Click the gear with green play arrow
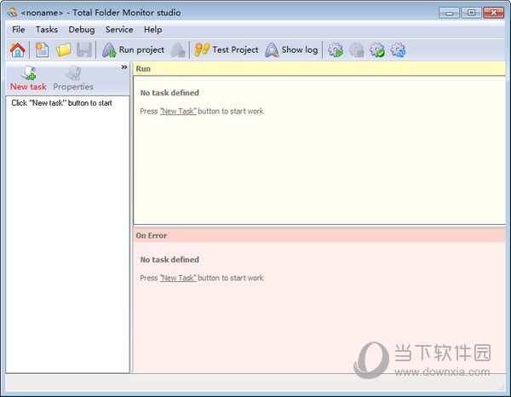The image size is (511, 397). tap(336, 50)
